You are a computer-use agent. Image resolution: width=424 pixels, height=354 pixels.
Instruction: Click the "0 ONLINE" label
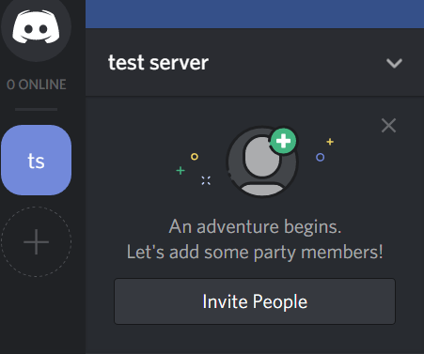[37, 85]
